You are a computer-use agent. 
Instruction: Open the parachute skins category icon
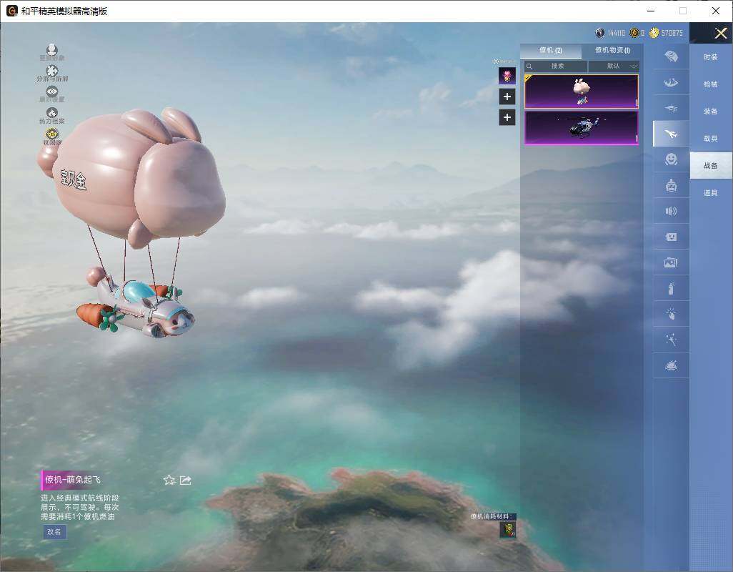pyautogui.click(x=671, y=56)
